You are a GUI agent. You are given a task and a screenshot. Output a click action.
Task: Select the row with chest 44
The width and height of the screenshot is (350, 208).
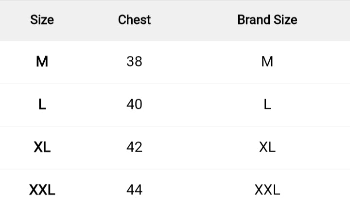tap(194, 190)
